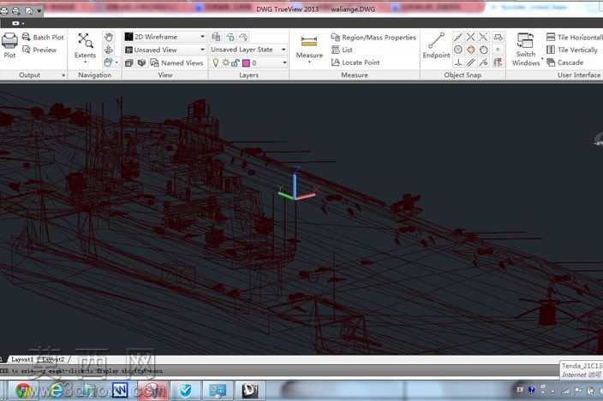Switch to the Layout1 tab
Screen dimensions: 603x401
pos(22,359)
